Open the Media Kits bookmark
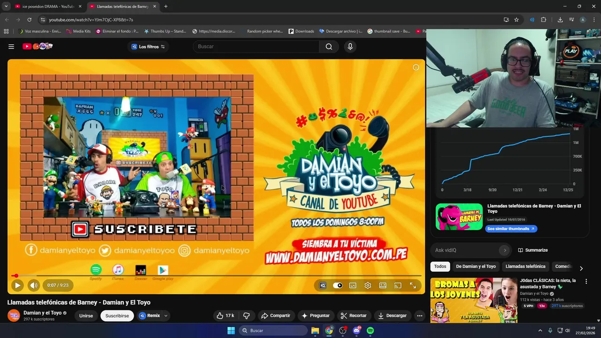The image size is (601, 338). [x=78, y=31]
